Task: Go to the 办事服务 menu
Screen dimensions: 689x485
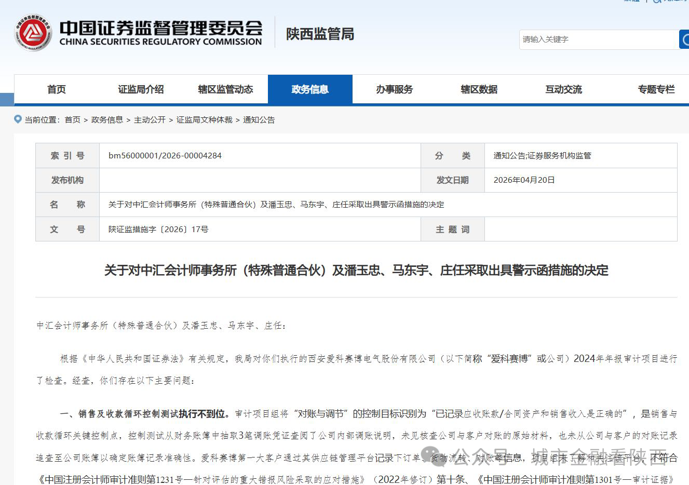Action: coord(395,89)
